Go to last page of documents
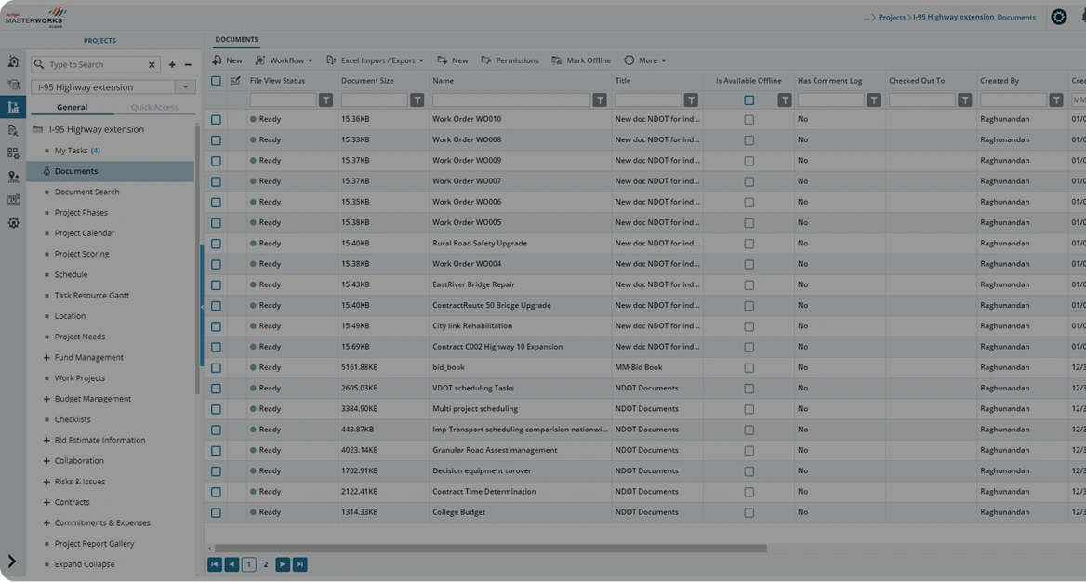Screen dimensions: 1086x582 [300, 564]
